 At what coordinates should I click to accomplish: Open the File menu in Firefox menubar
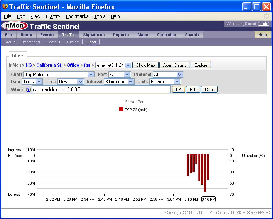coord(8,16)
